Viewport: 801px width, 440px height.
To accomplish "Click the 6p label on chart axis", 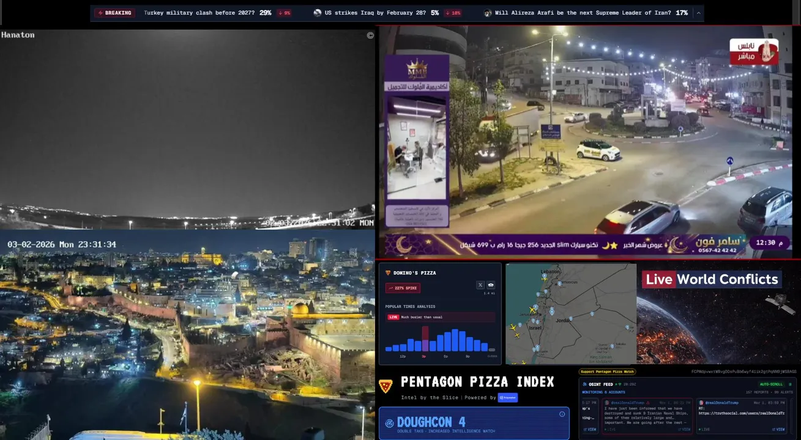I will [x=445, y=356].
